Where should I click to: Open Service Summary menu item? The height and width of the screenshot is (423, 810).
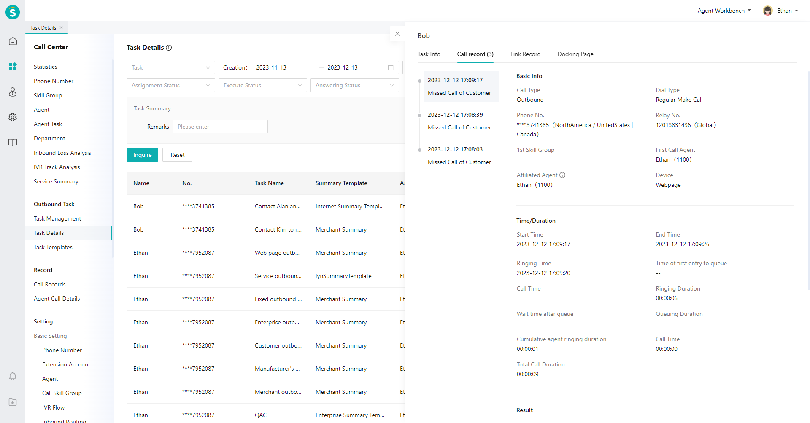click(56, 181)
